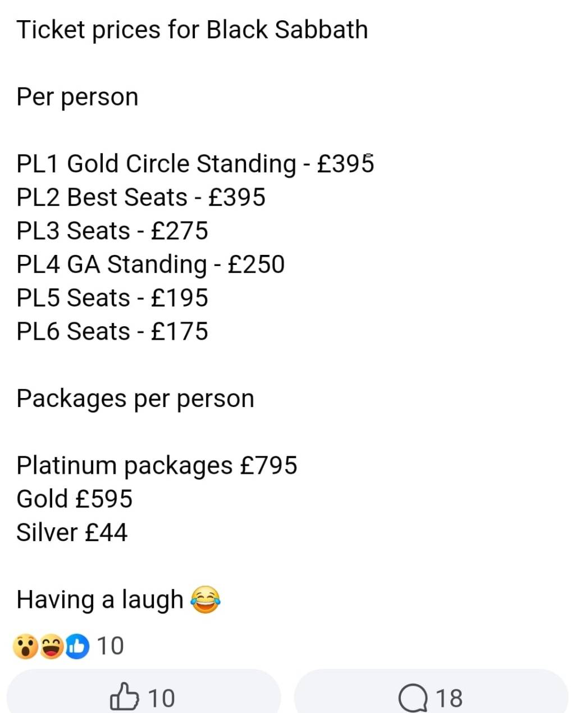Click the "PL6 Seats - £175" line
This screenshot has height=713, width=575.
coord(112,332)
